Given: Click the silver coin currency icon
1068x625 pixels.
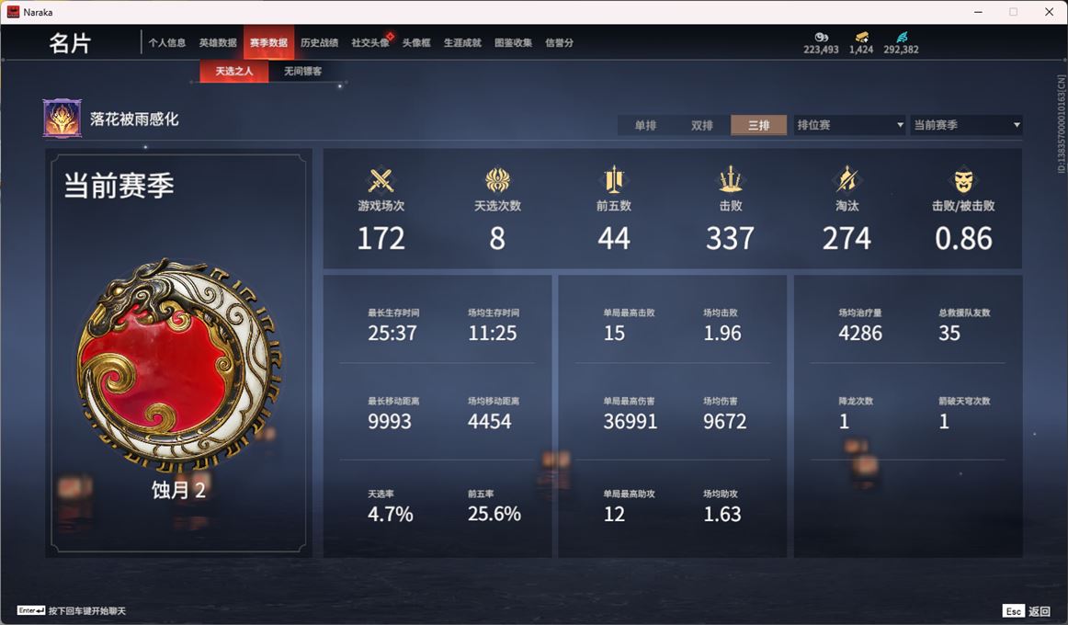Looking at the screenshot, I should (821, 38).
